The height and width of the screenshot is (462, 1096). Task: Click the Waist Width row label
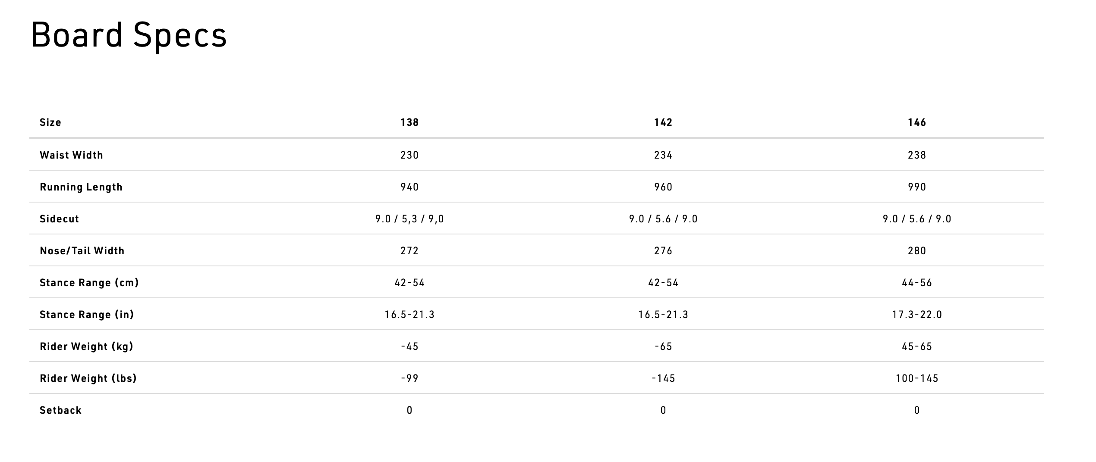[x=72, y=155]
